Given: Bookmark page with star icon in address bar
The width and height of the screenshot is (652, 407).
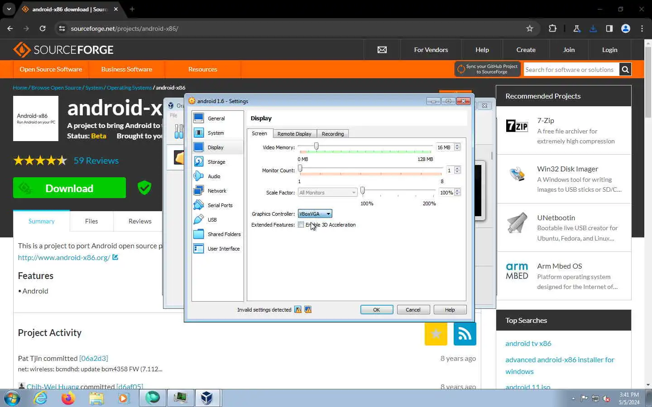Looking at the screenshot, I should click(x=529, y=28).
